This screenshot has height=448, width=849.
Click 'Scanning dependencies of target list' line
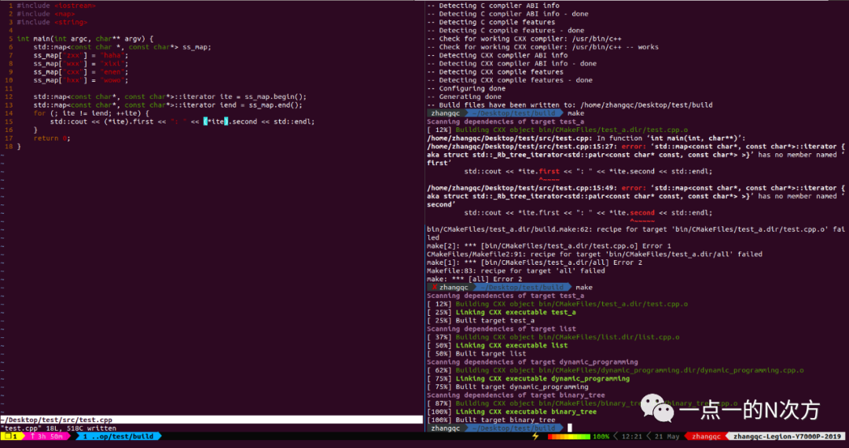[x=502, y=329]
